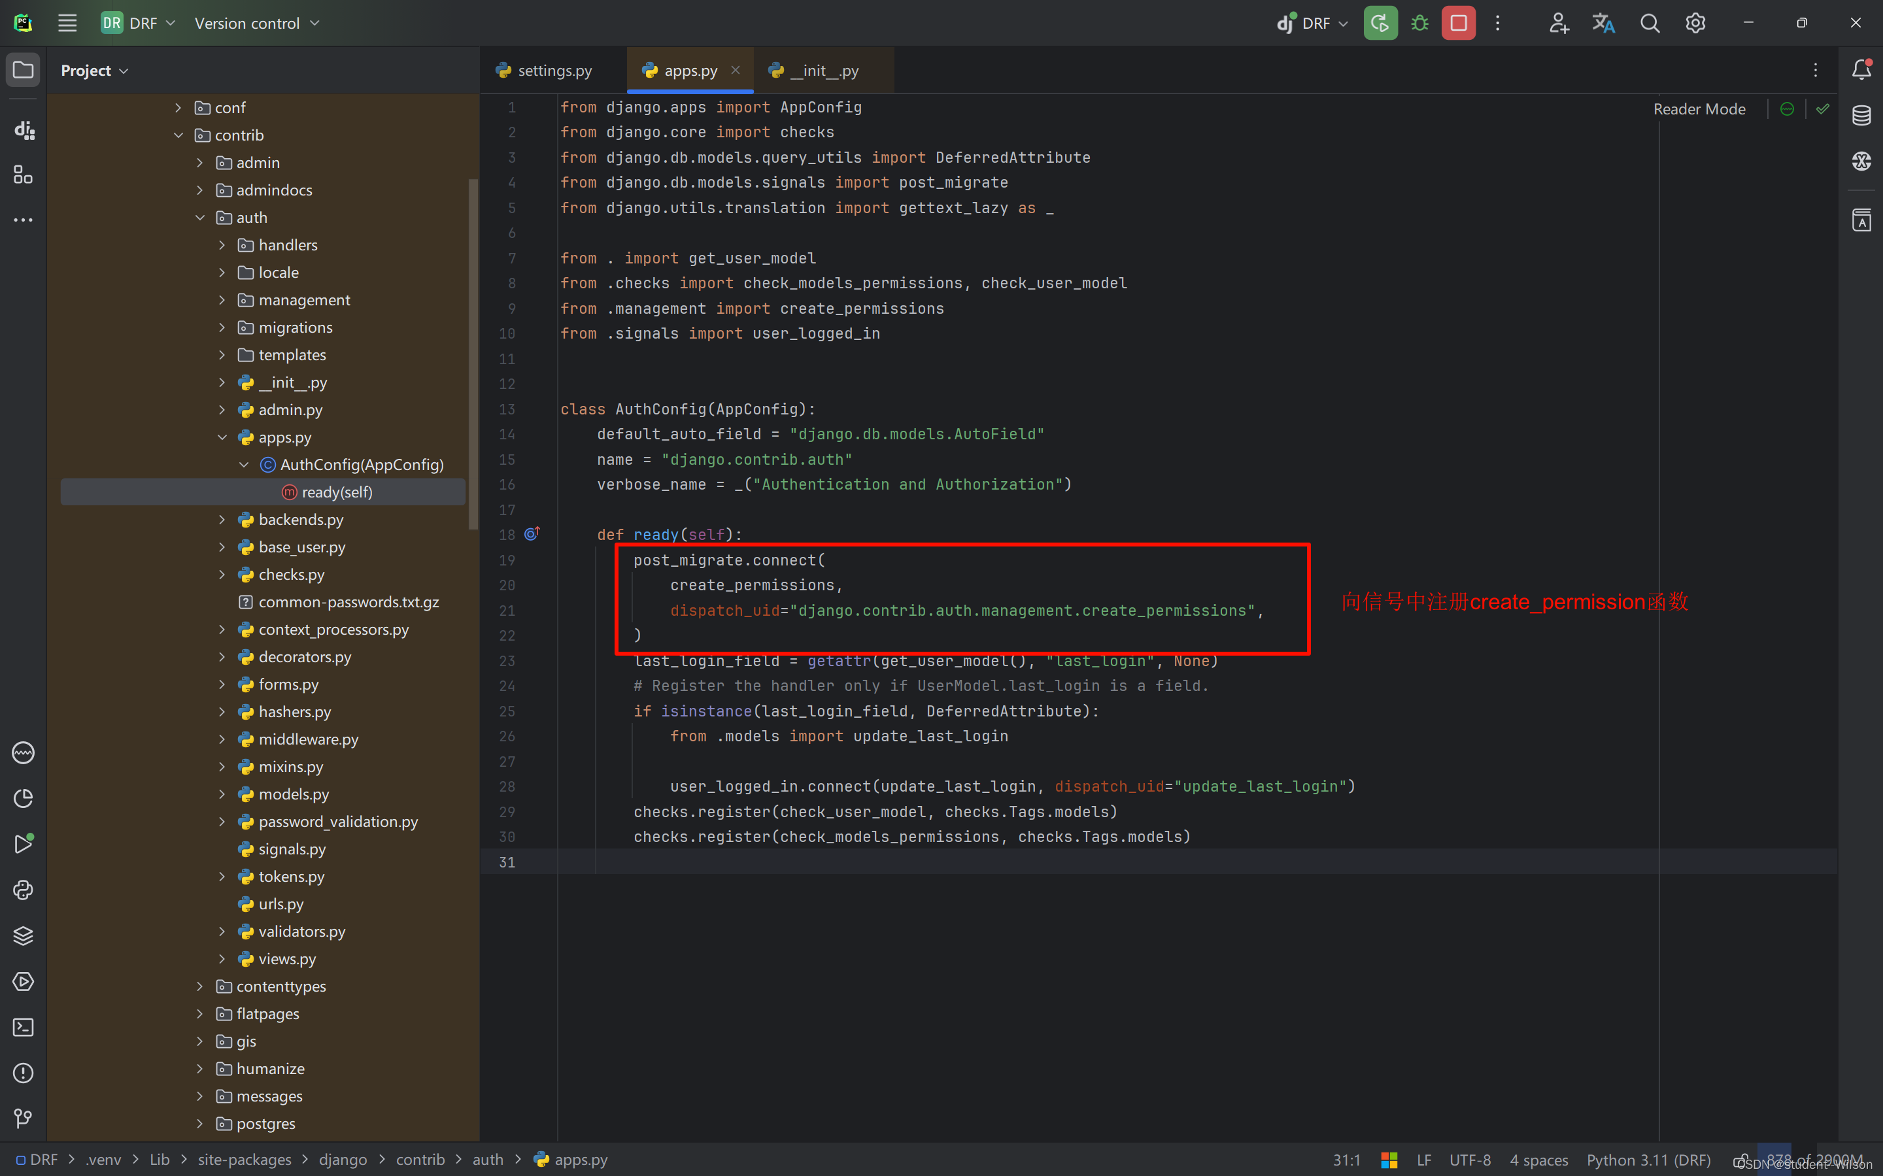
Task: Open the settings/preferences icon
Action: click(x=1696, y=23)
